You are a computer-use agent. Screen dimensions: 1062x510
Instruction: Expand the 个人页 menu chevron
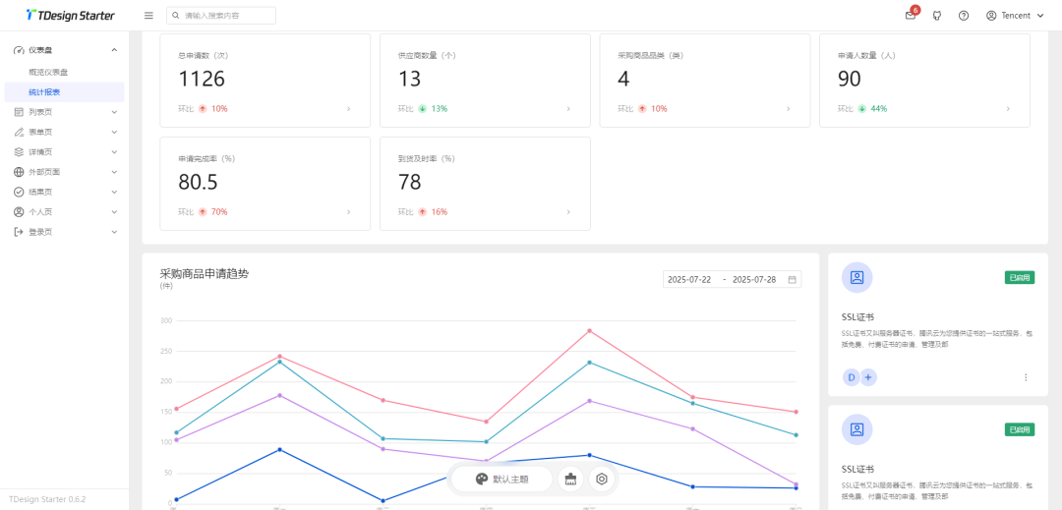click(x=114, y=211)
